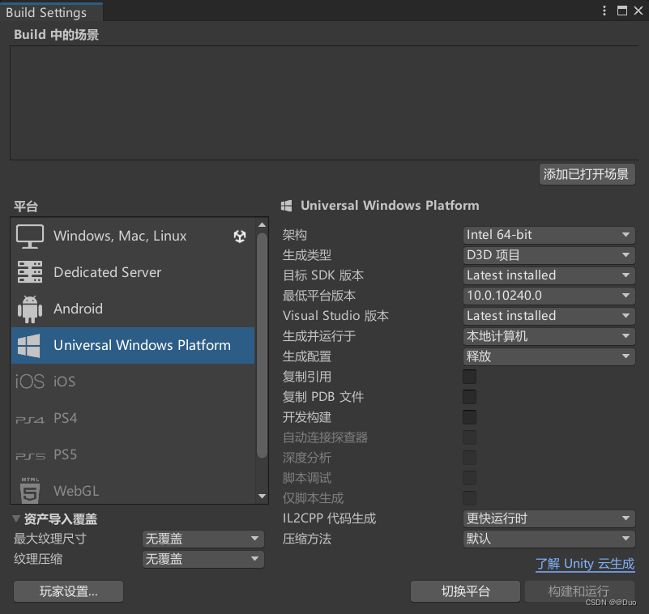
Task: Click the PS5 logo icon
Action: pyautogui.click(x=30, y=456)
